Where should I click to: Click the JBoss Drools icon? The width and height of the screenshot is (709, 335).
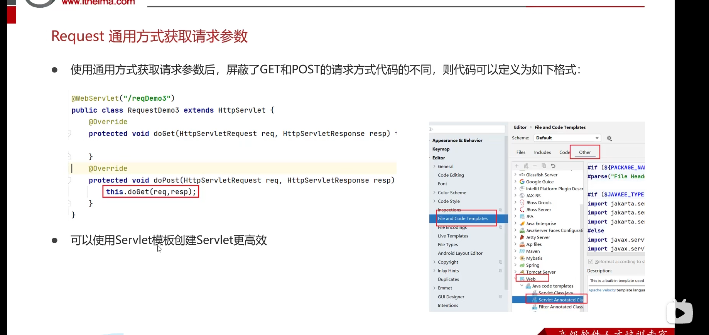click(x=522, y=203)
